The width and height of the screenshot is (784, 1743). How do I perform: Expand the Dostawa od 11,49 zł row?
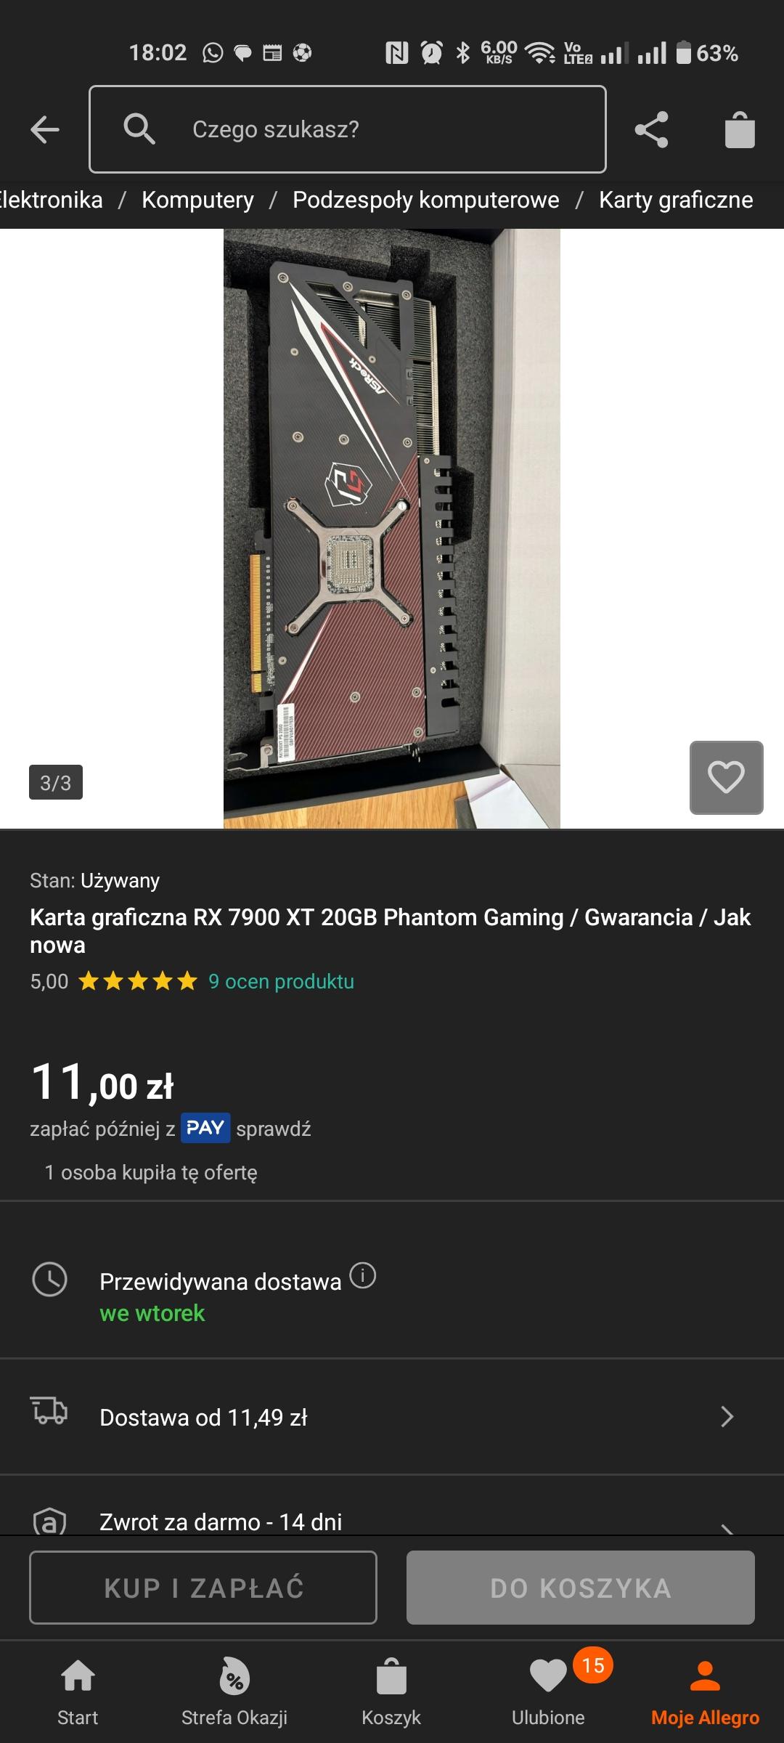(x=392, y=1417)
